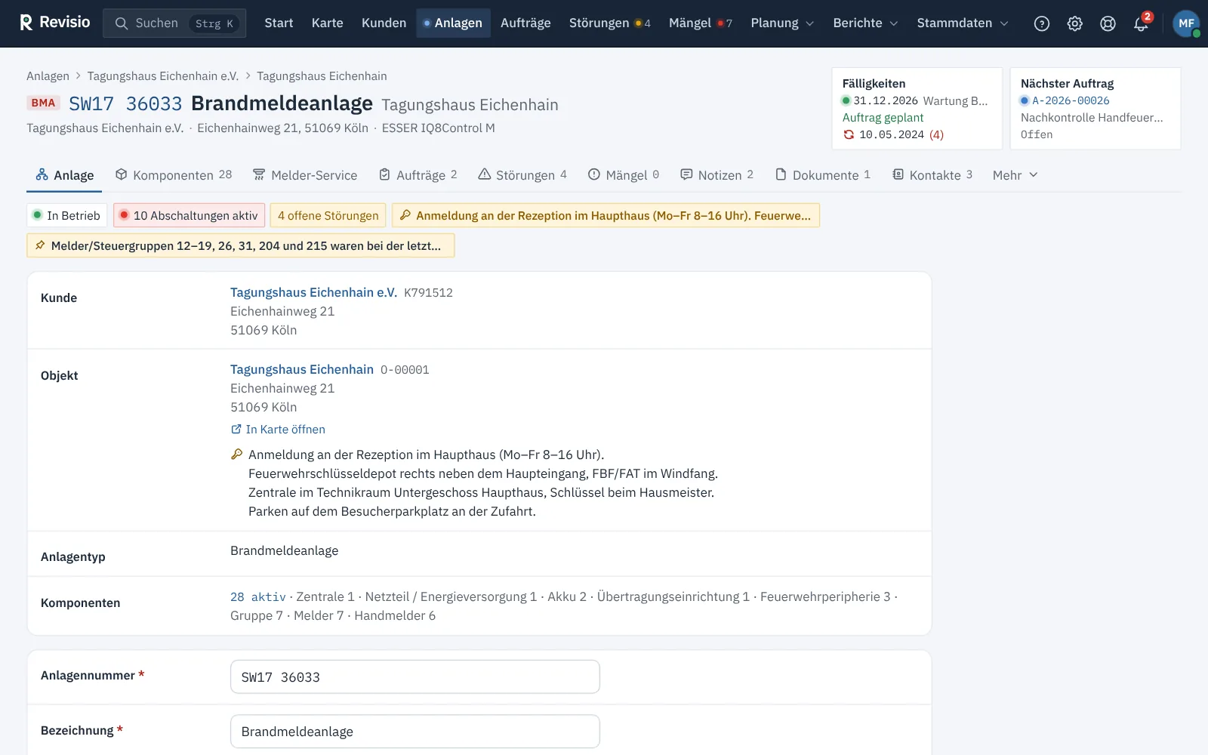Open the Kontakte tab
Viewport: 1208px width, 755px height.
[x=932, y=175]
